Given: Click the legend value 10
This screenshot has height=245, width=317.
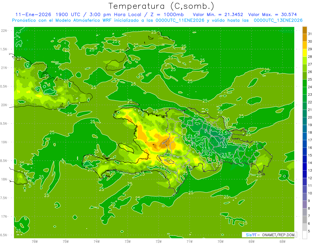Looking at the screenshot, I should tap(310, 193).
